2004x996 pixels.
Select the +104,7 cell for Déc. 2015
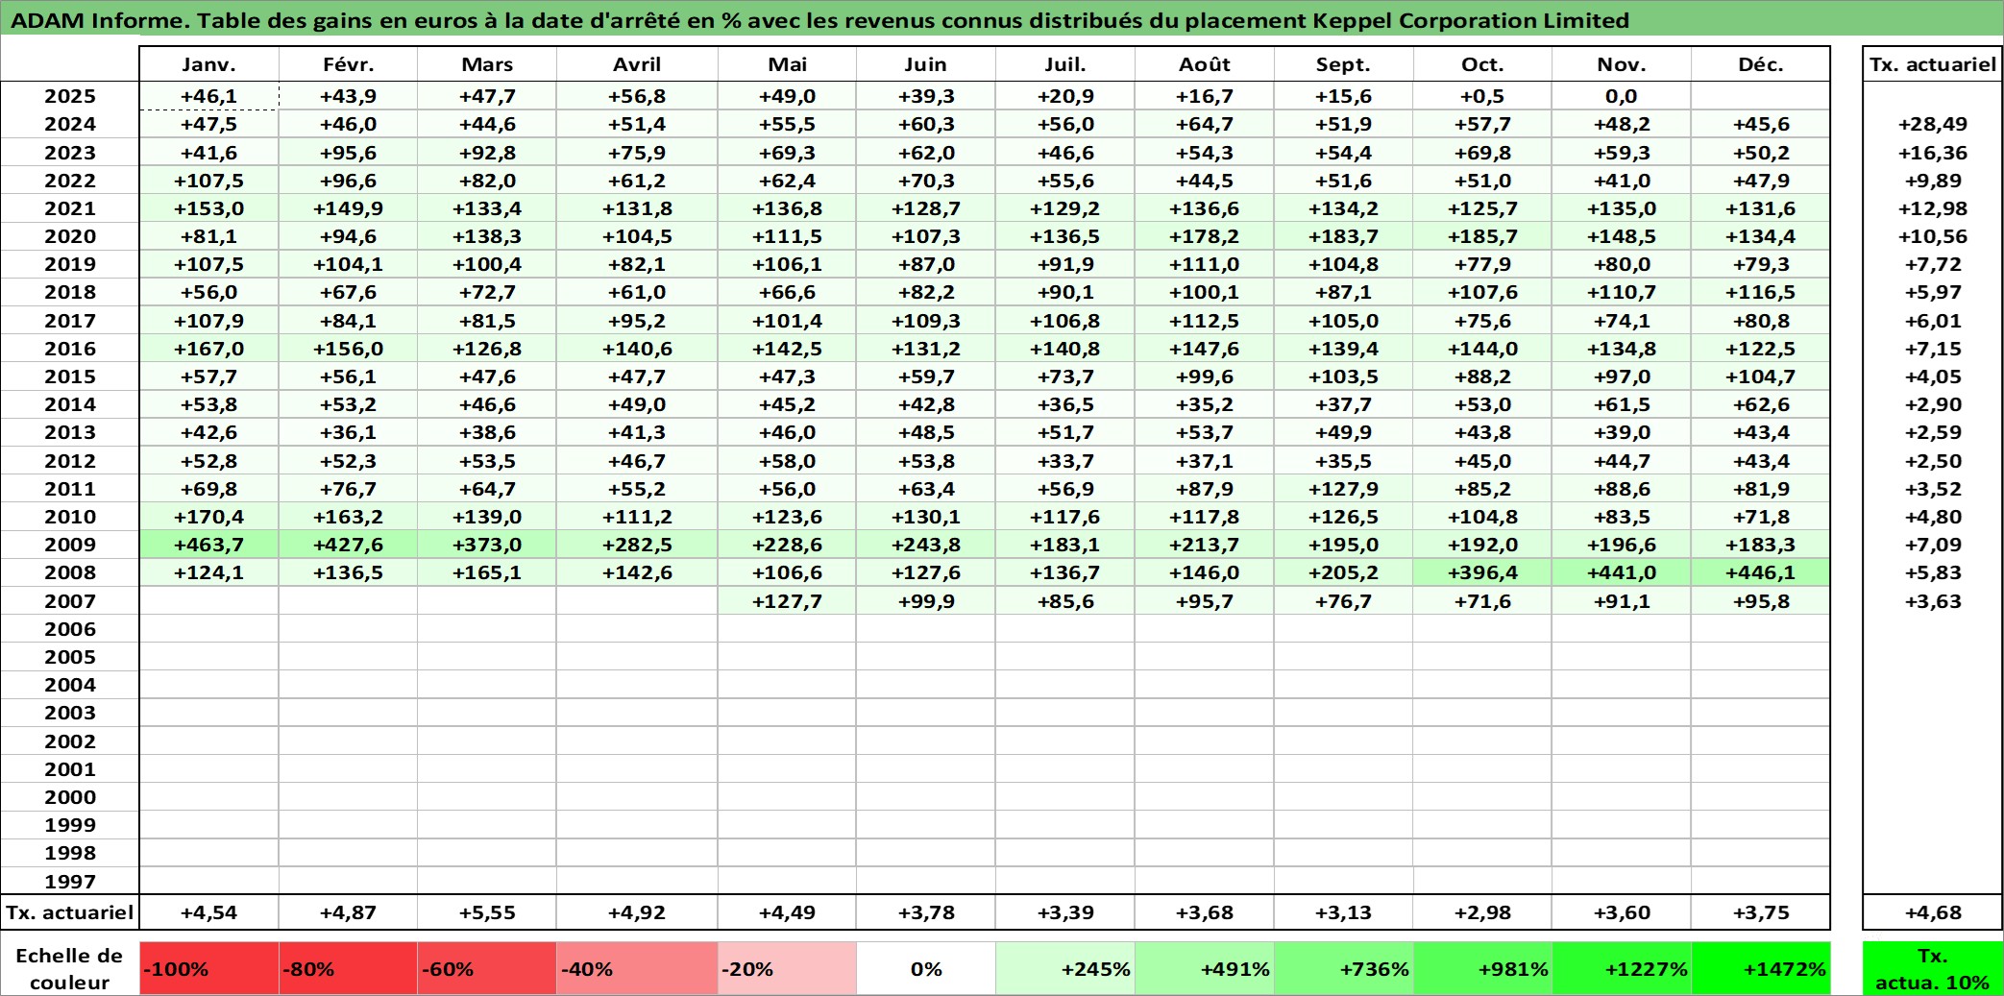1760,377
